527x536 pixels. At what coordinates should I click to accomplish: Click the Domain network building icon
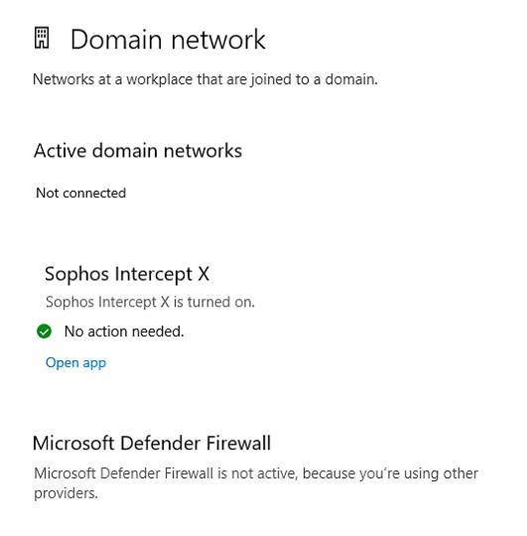(x=42, y=38)
